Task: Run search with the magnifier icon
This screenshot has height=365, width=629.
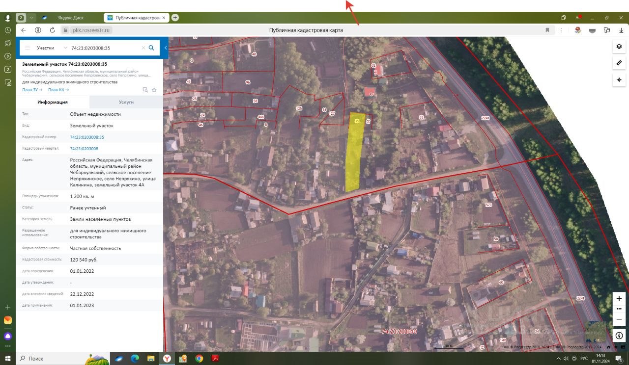Action: pos(151,48)
